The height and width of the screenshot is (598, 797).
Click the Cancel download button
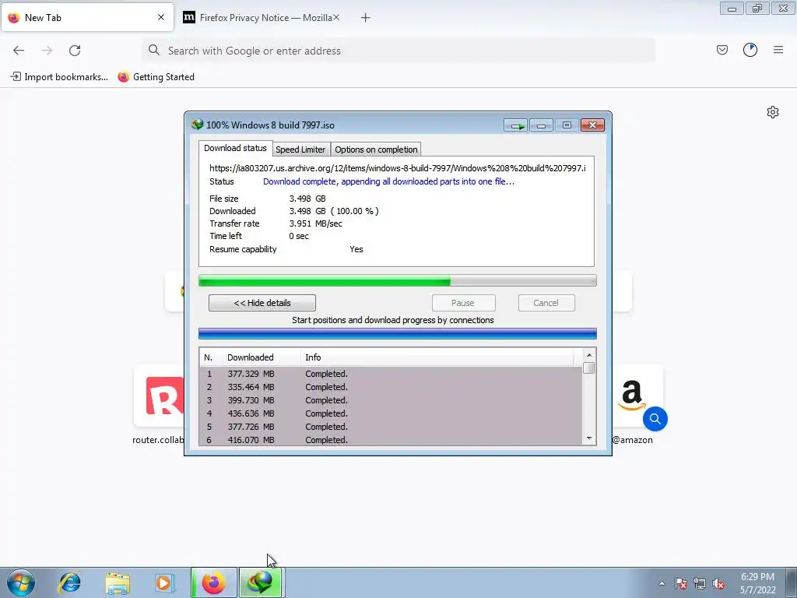tap(546, 303)
